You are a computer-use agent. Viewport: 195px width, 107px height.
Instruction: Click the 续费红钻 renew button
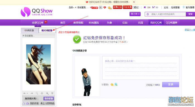[118, 7]
